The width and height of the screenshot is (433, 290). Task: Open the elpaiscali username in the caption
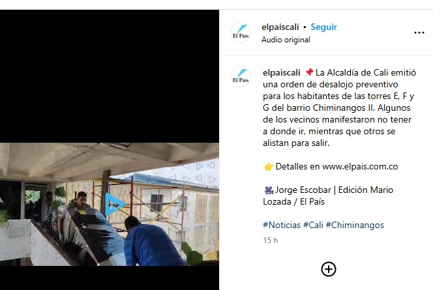tap(282, 72)
